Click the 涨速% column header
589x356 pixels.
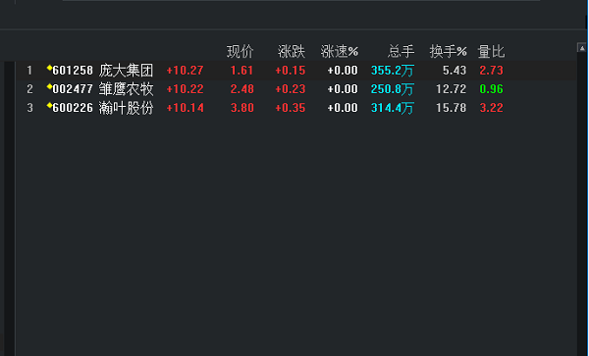coord(340,52)
